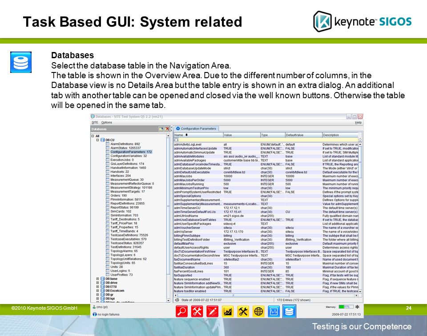
Task: Open the blue monitoring waveform task icon
Action: click(x=274, y=311)
